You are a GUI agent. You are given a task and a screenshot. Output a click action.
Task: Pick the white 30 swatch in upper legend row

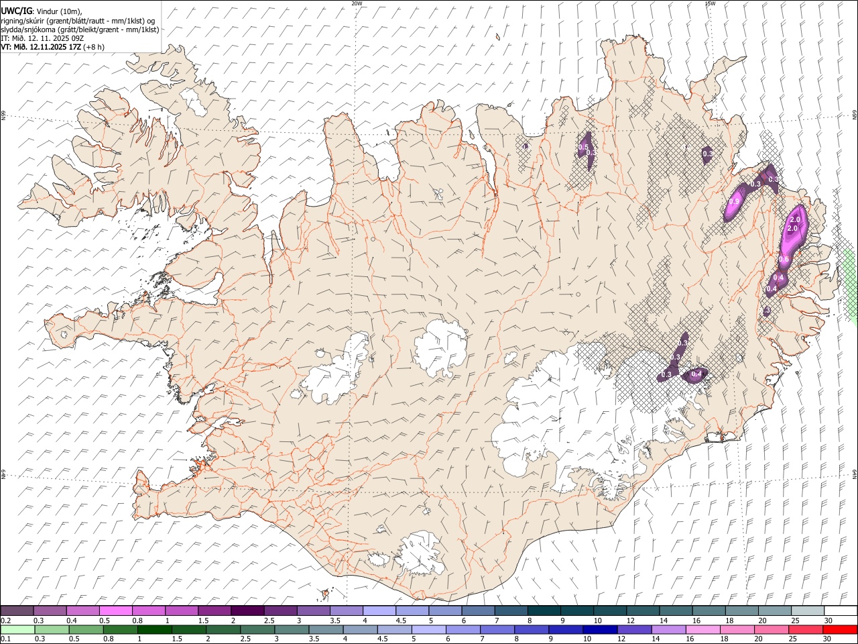[840, 610]
